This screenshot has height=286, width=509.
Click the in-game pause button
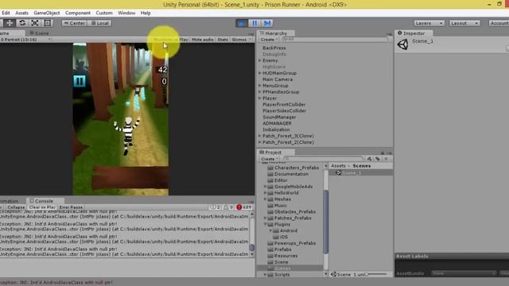click(80, 81)
